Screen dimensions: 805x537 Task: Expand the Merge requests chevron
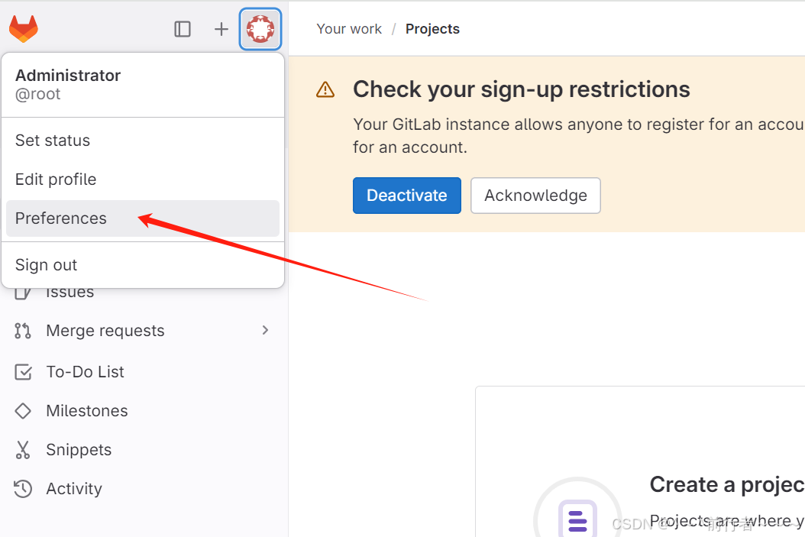(266, 330)
